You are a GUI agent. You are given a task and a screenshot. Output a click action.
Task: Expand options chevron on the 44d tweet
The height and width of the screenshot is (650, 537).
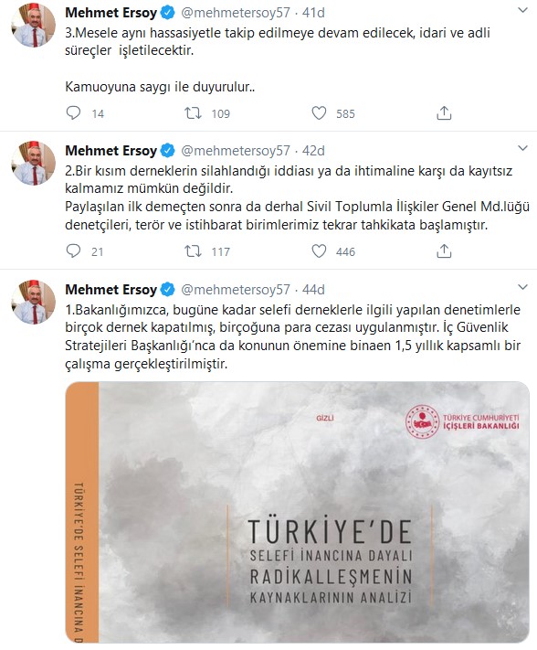523,287
